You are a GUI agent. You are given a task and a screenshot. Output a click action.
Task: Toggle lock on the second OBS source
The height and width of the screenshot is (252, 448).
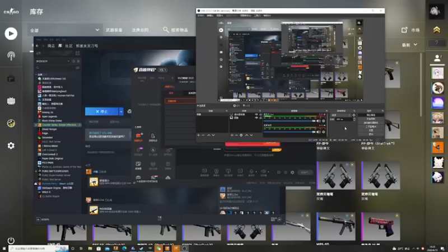tap(260, 118)
